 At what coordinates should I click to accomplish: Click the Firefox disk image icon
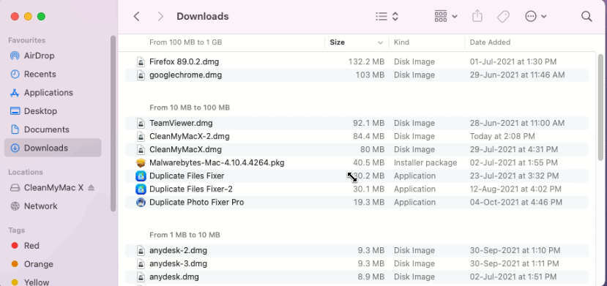click(141, 62)
